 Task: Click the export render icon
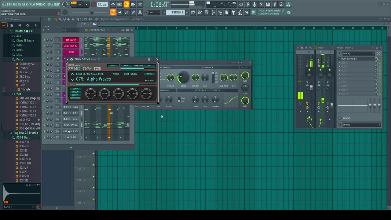point(275,4)
